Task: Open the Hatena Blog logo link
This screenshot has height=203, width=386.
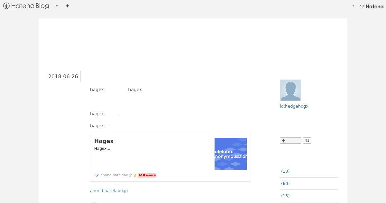Action: point(26,6)
